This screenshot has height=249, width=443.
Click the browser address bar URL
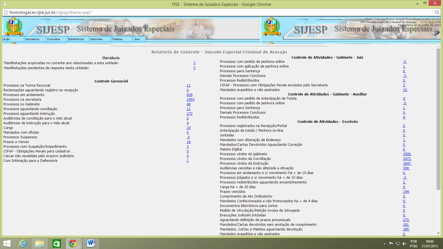(50, 12)
